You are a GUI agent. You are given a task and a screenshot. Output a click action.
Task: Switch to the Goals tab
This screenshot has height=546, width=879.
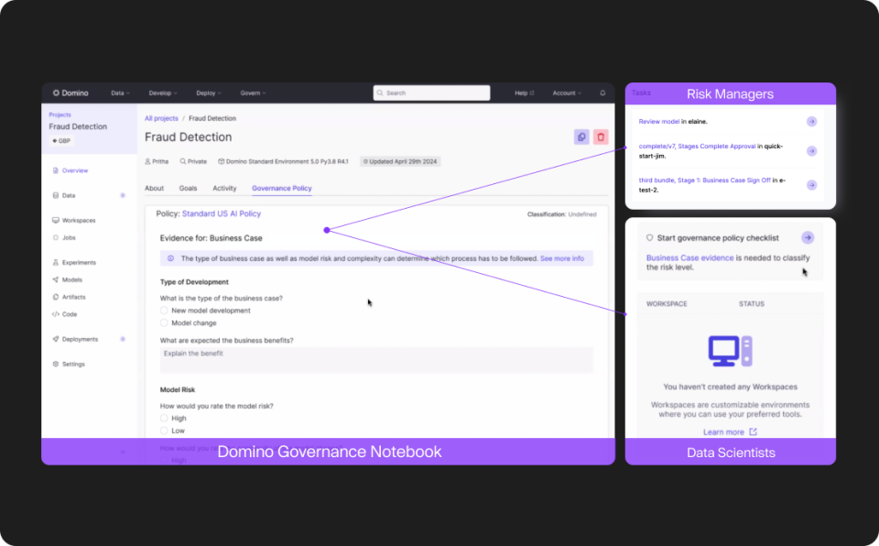point(188,189)
